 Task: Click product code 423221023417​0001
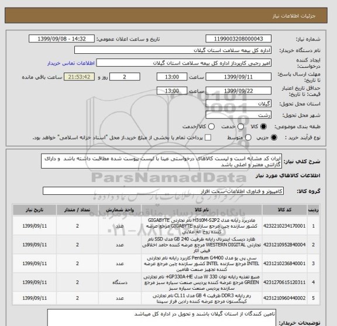click(x=284, y=226)
